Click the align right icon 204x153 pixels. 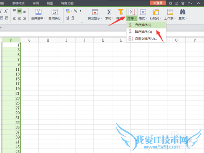tap(24, 18)
